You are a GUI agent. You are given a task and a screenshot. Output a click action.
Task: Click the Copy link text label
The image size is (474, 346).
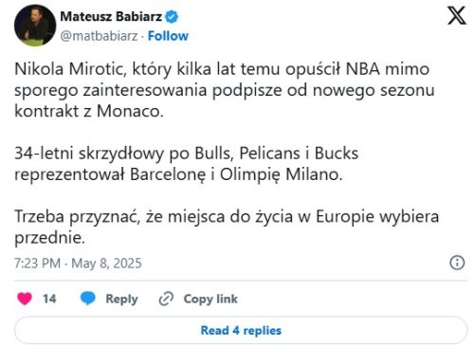tap(210, 299)
